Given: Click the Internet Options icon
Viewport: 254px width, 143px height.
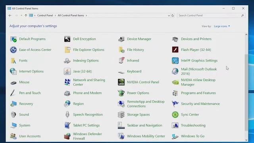Looking at the screenshot, I should click(x=13, y=71).
